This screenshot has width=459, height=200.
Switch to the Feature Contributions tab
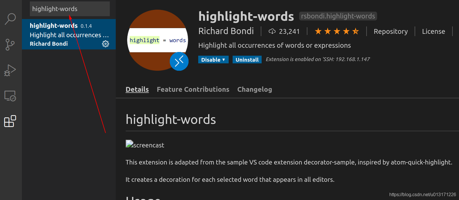(x=193, y=89)
